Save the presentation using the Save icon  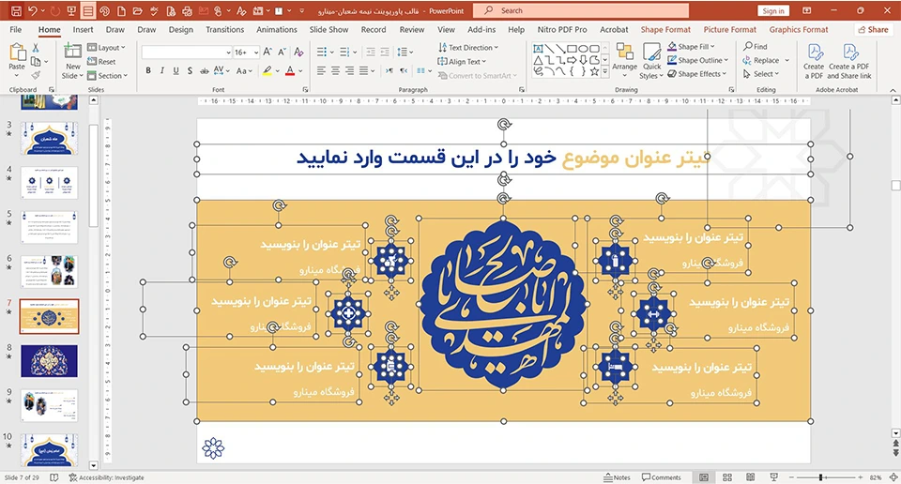16,11
